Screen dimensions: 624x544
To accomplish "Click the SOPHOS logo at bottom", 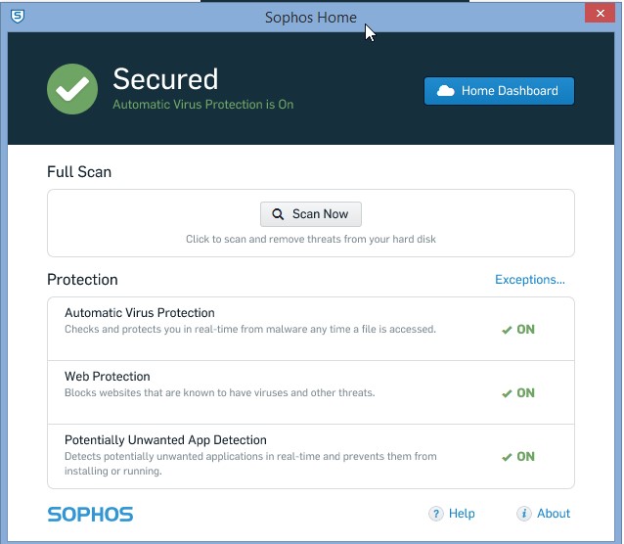I will tap(90, 514).
